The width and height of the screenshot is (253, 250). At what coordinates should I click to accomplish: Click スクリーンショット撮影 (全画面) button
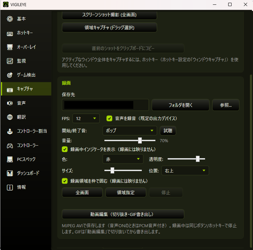pyautogui.click(x=109, y=15)
